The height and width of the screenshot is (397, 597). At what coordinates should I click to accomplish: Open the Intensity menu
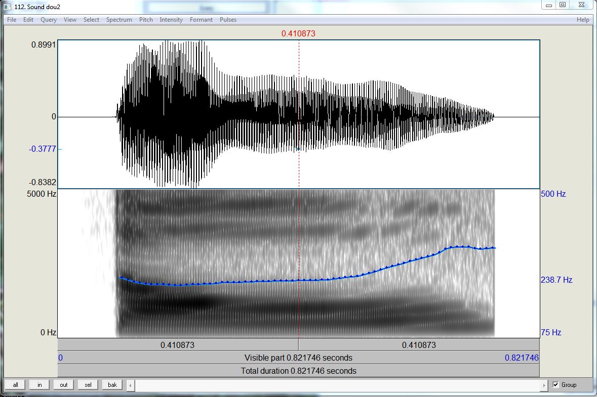[x=171, y=20]
